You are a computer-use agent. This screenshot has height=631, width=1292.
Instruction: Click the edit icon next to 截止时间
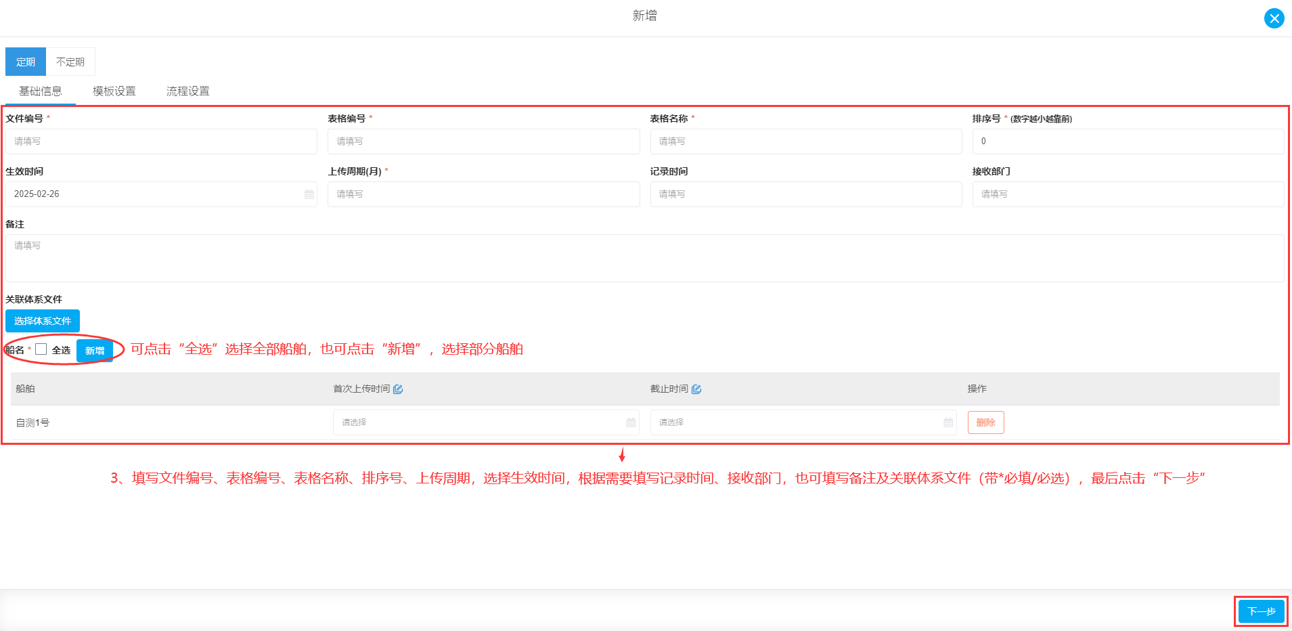(696, 389)
